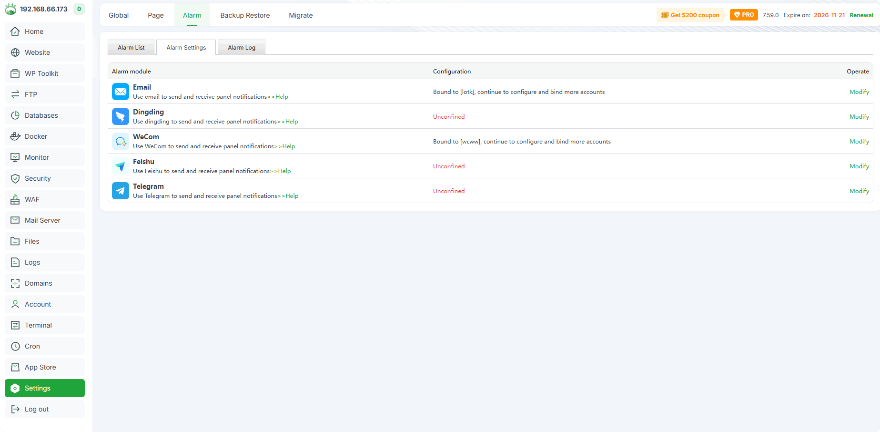
Task: Click the Dingding Unconfined status text
Action: coord(449,117)
